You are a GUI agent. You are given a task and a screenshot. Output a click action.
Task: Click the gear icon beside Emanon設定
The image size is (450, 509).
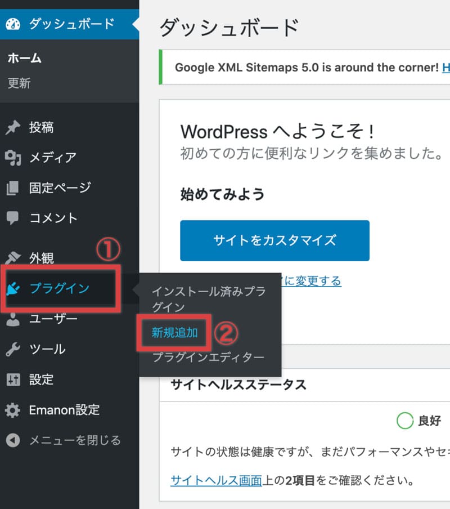click(x=12, y=410)
